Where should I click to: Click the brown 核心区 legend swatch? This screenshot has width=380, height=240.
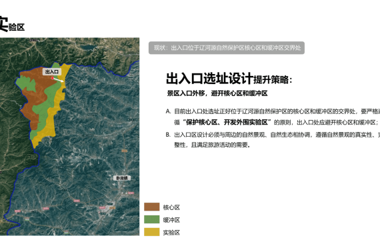point(152,207)
